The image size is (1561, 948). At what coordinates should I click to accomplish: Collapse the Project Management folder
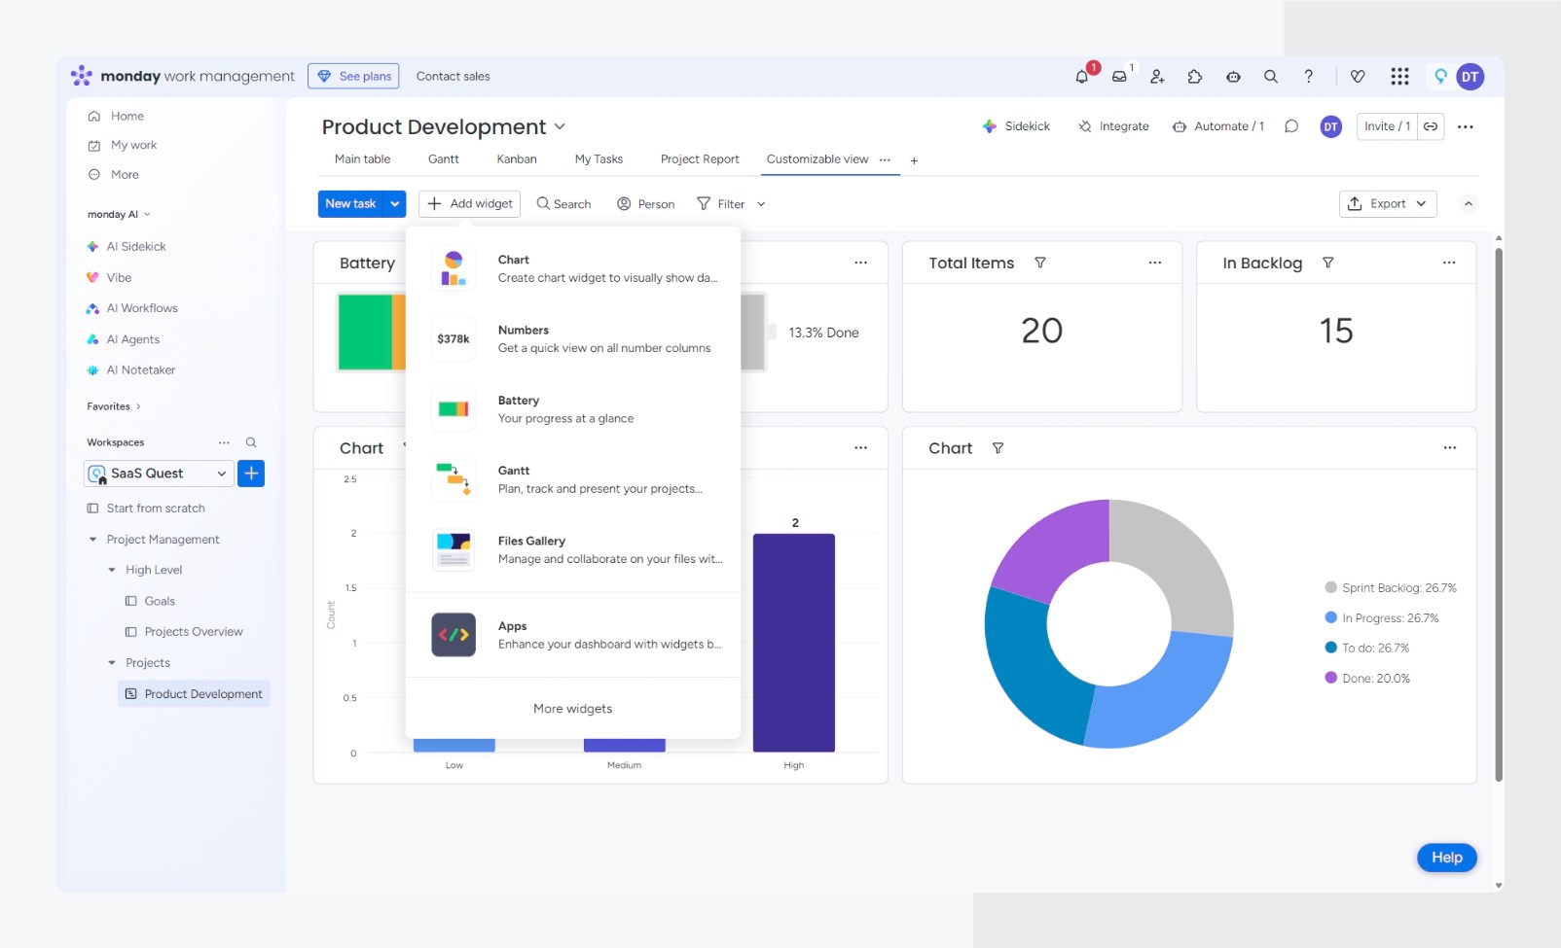tap(93, 540)
